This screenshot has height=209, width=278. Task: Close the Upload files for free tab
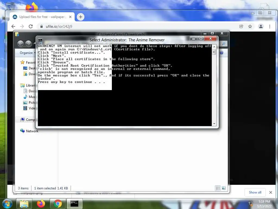pyautogui.click(x=70, y=17)
